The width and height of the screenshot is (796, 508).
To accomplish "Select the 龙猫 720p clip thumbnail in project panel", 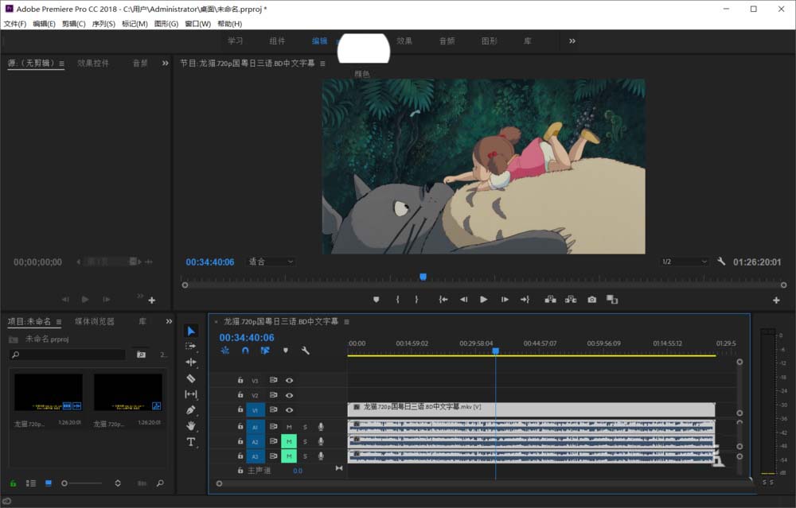I will [x=48, y=394].
